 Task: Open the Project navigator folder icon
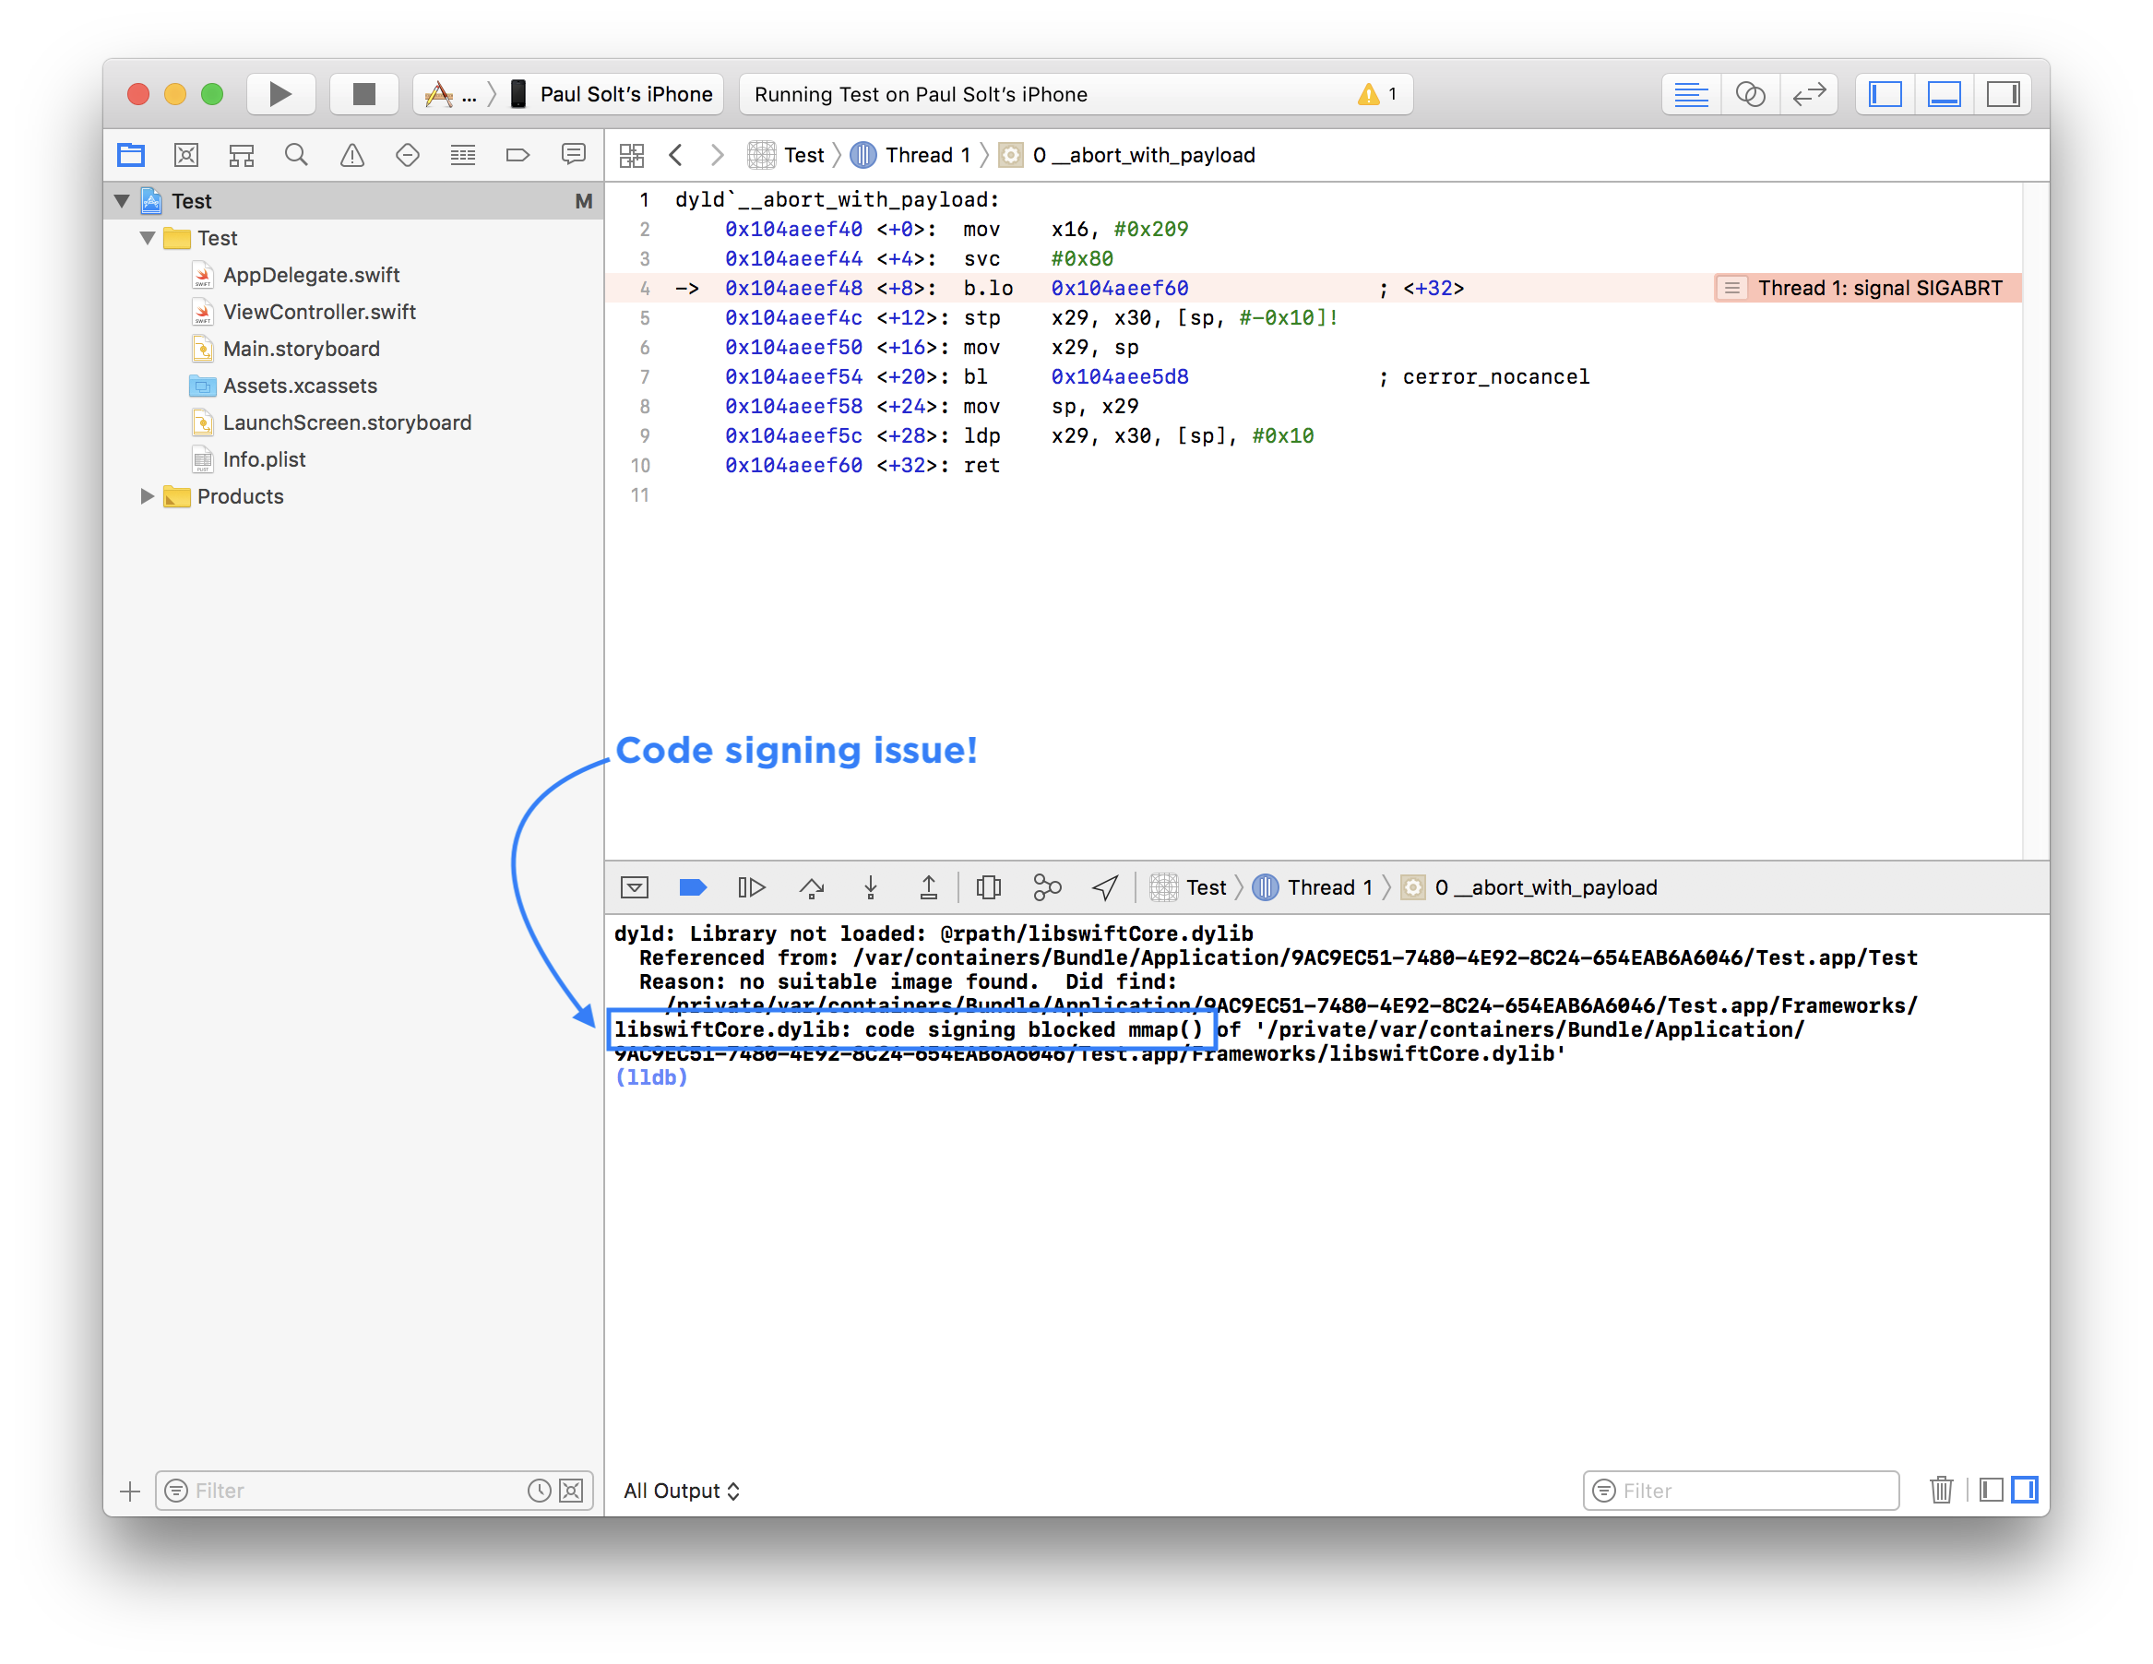[131, 155]
